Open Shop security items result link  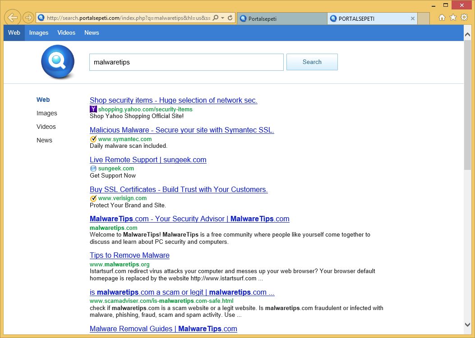pyautogui.click(x=174, y=100)
